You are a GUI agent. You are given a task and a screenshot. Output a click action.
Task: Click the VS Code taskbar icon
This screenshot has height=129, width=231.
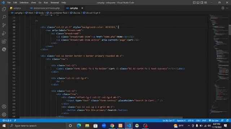128,126
